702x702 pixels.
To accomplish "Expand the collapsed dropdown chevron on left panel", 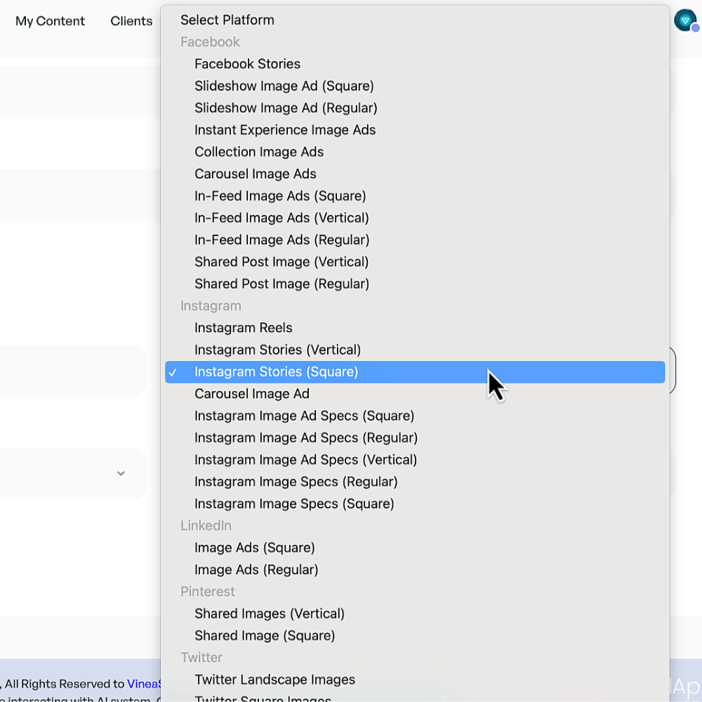I will click(x=121, y=473).
